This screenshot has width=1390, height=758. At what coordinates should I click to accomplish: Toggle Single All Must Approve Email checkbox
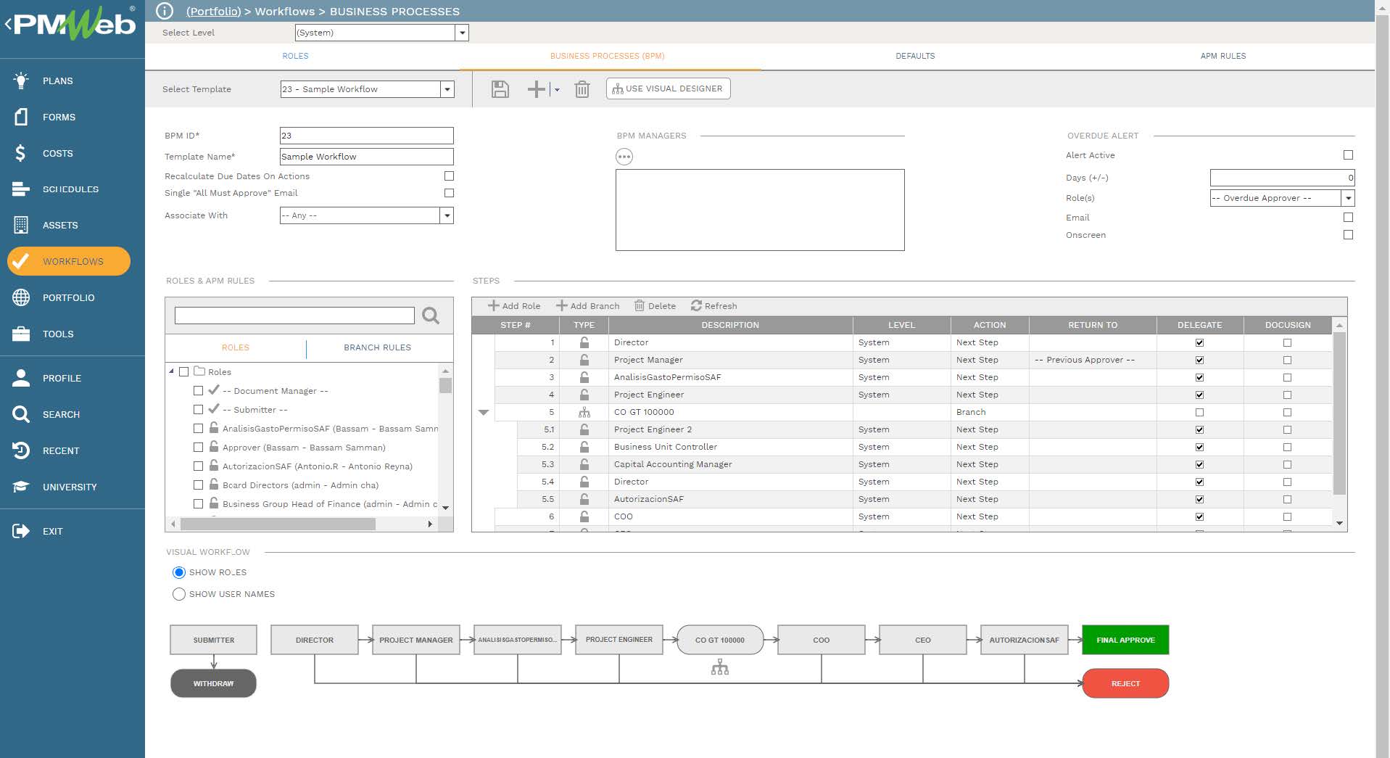[450, 193]
